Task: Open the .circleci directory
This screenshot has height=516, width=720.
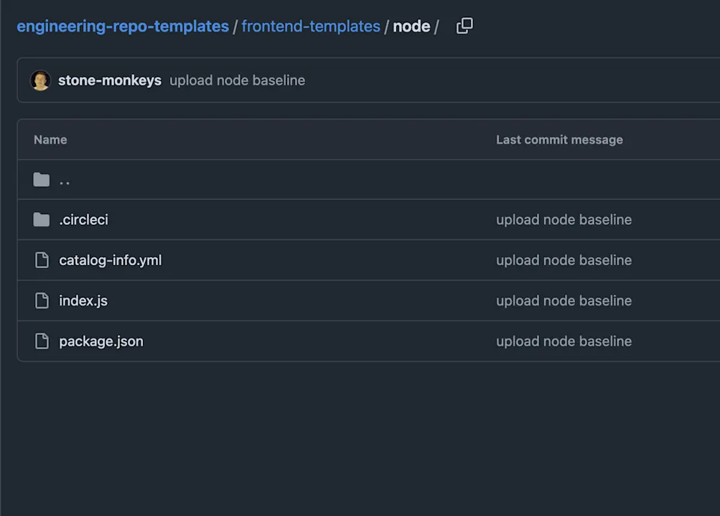Action: tap(83, 219)
